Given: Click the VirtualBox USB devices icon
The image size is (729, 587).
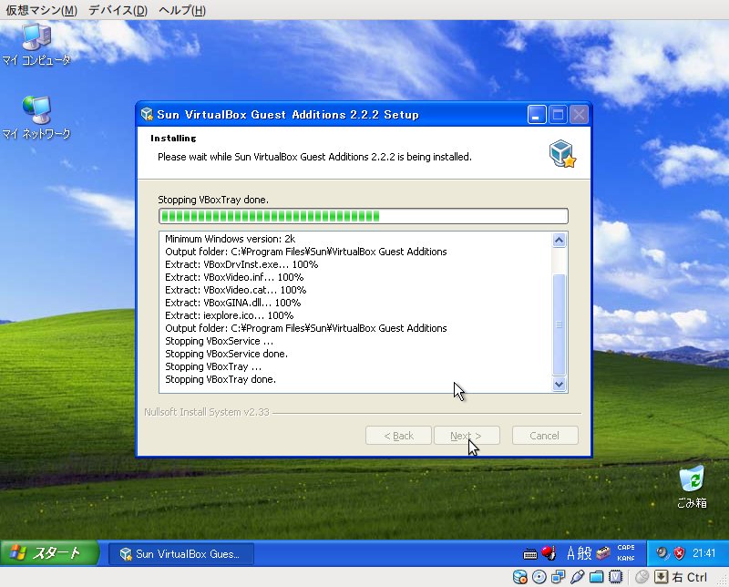Looking at the screenshot, I should coord(577,577).
